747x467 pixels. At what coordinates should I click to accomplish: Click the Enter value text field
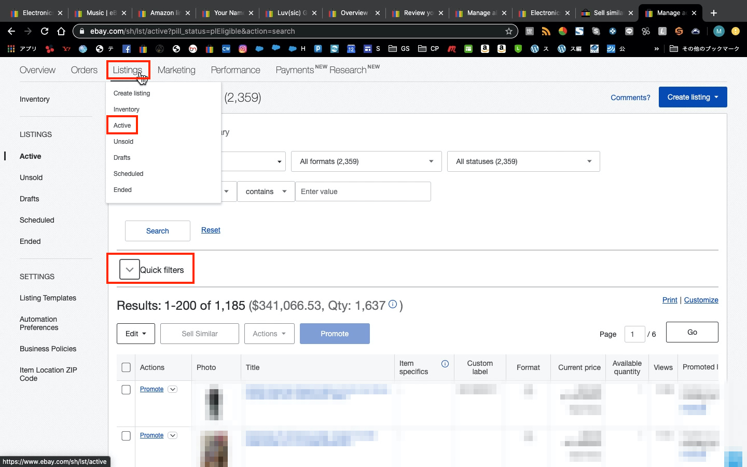(363, 191)
